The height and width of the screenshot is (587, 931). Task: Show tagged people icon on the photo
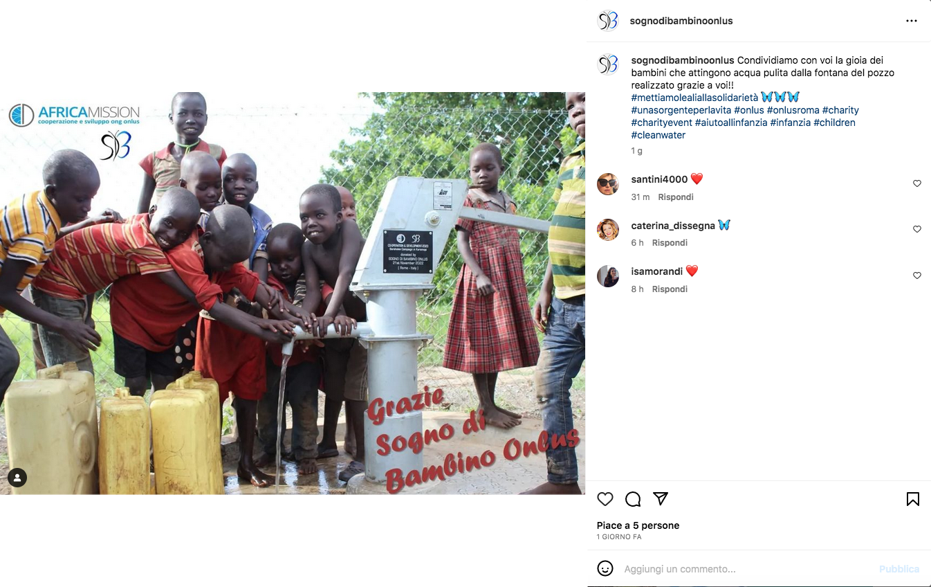click(17, 478)
